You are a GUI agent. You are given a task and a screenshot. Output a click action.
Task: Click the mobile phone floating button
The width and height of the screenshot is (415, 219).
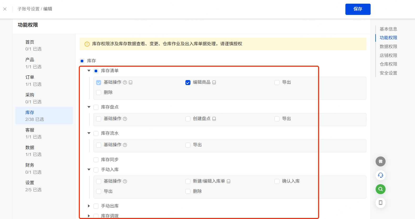(381, 203)
